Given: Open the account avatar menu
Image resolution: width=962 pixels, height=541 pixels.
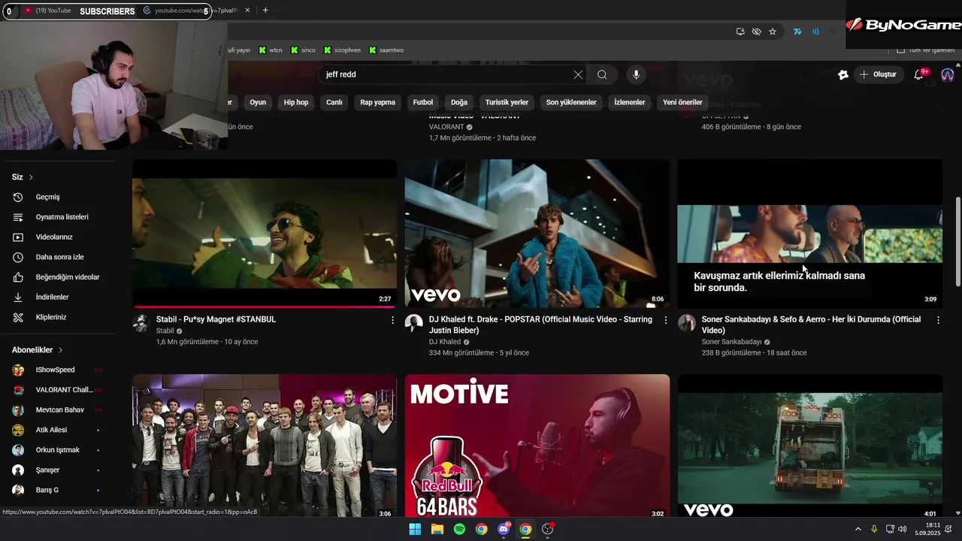Looking at the screenshot, I should tap(947, 74).
